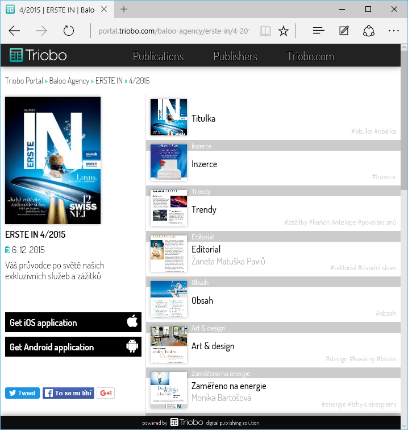The width and height of the screenshot is (408, 430).
Task: Make a web note pencil icon
Action: pos(344,31)
